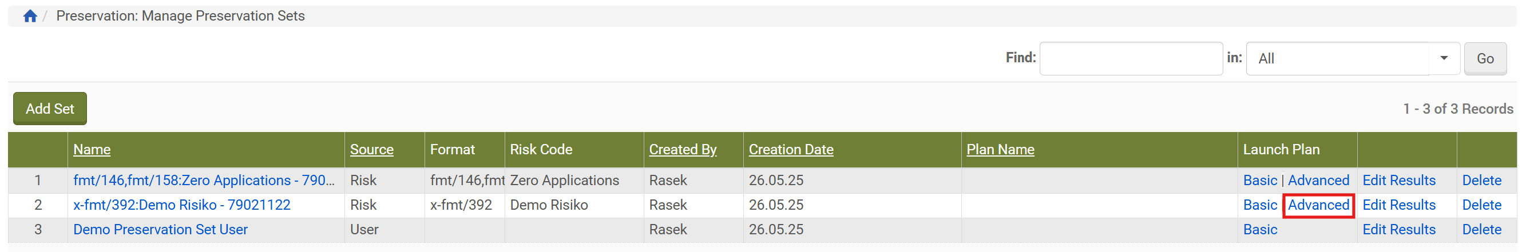Sort table by Plan Name header
This screenshot has height=252, width=1526.
[1000, 150]
